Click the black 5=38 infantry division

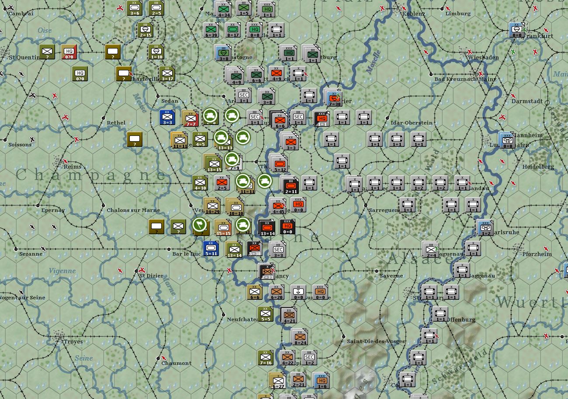click(x=255, y=249)
